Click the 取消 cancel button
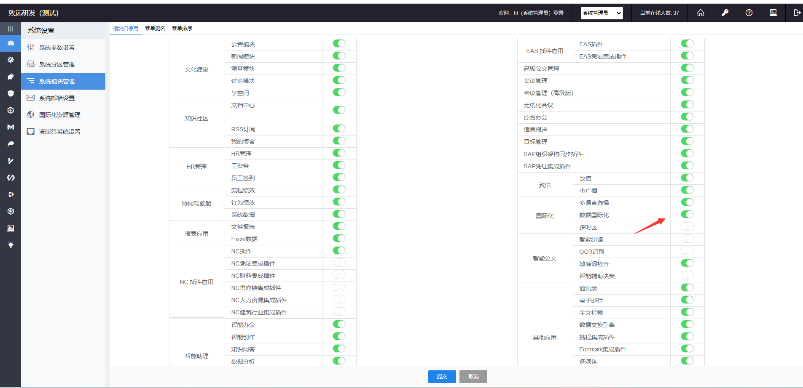This screenshot has height=388, width=803. [473, 377]
